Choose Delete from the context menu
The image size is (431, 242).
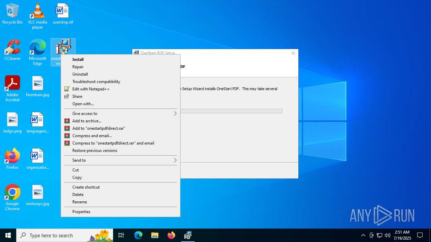point(121,195)
